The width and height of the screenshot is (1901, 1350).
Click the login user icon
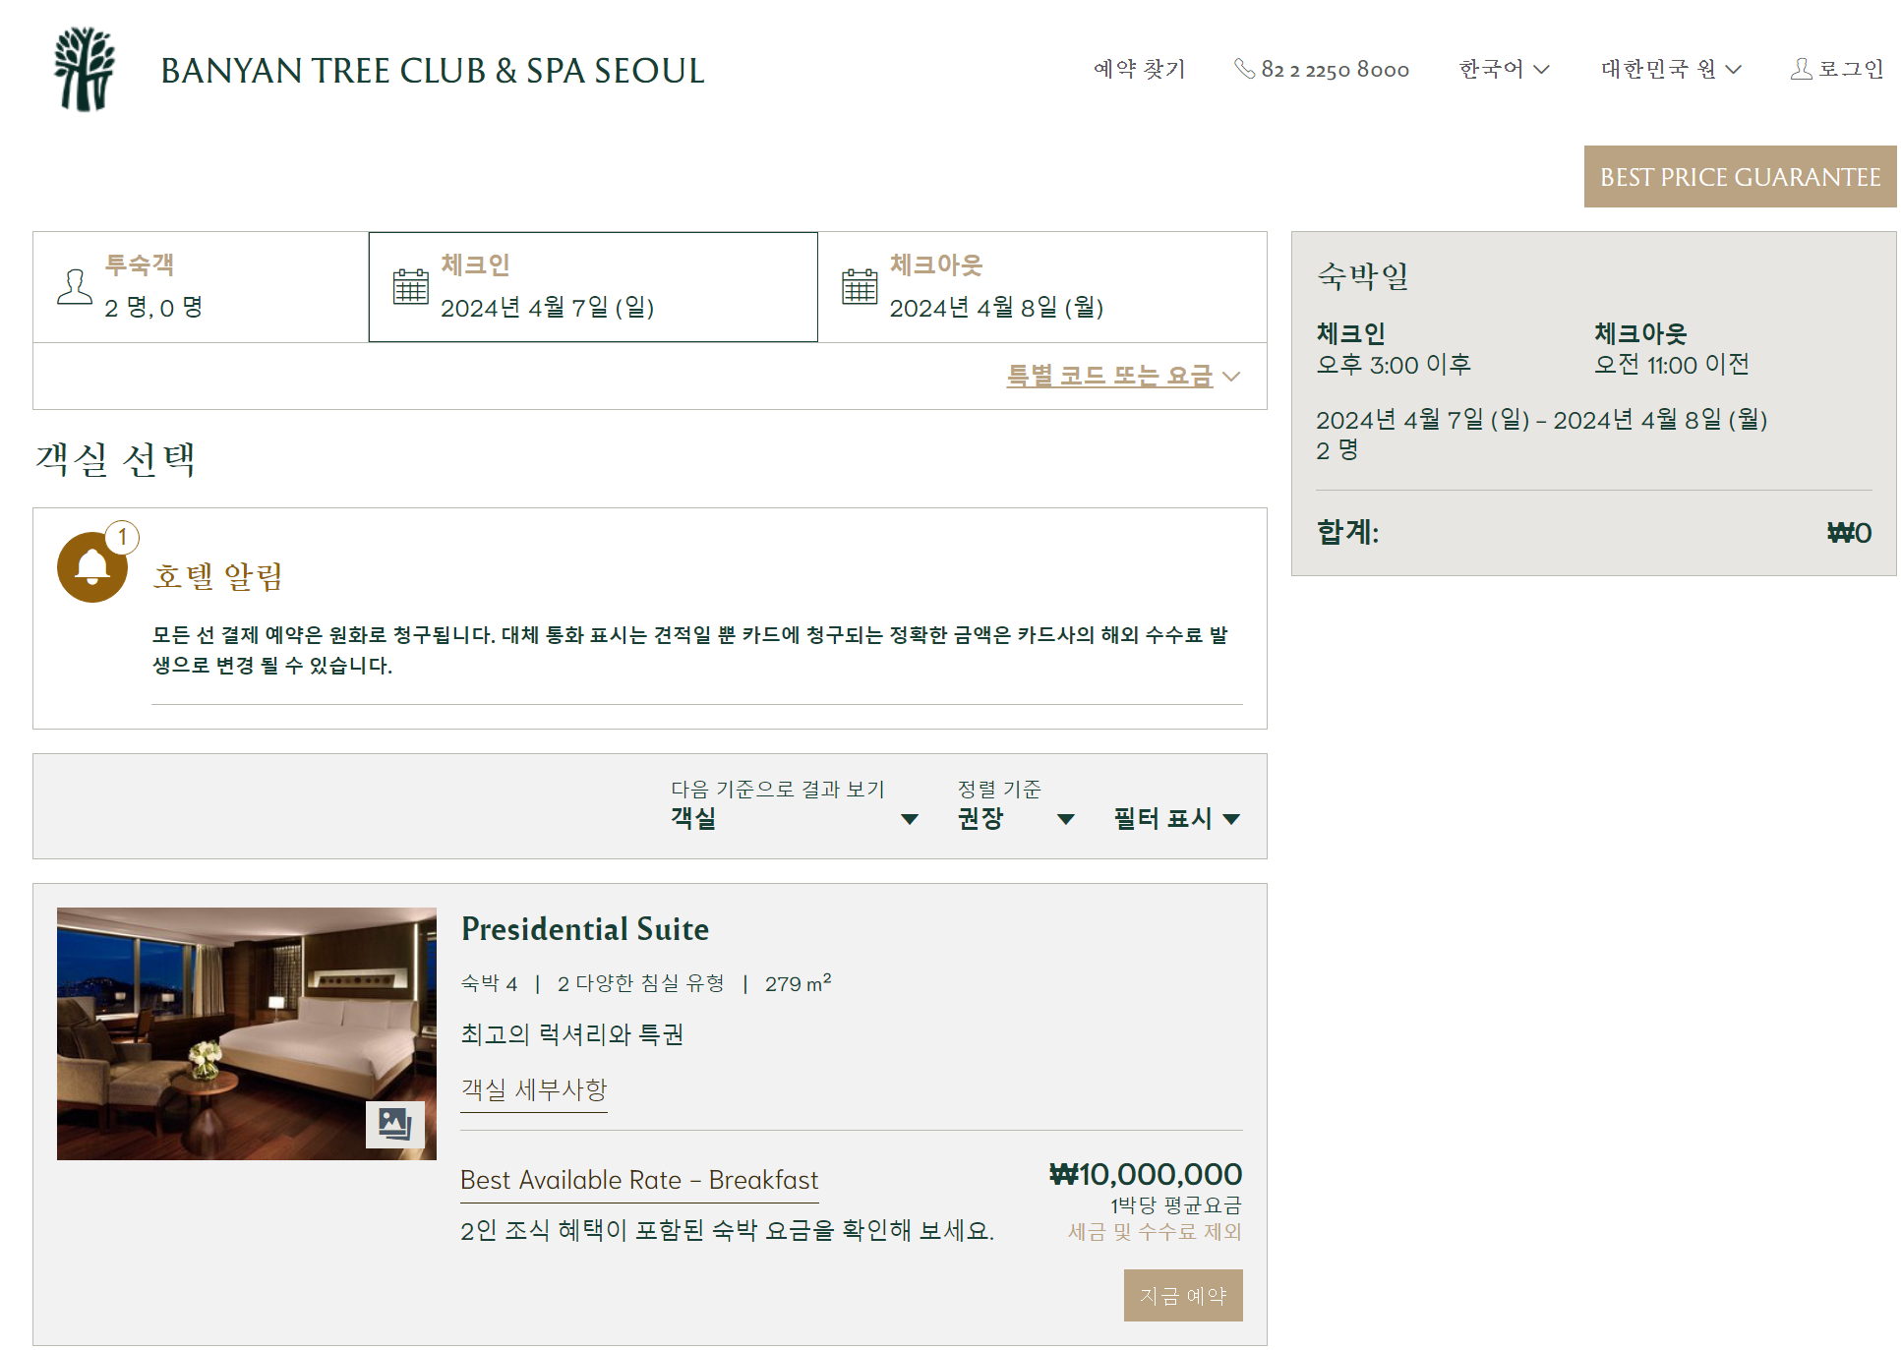point(1801,69)
